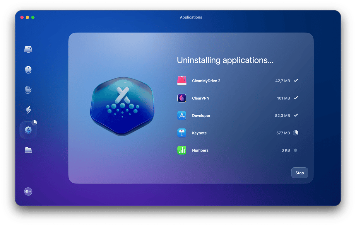356x226 pixels.
Task: Select the Applications sidebar icon
Action: [28, 130]
